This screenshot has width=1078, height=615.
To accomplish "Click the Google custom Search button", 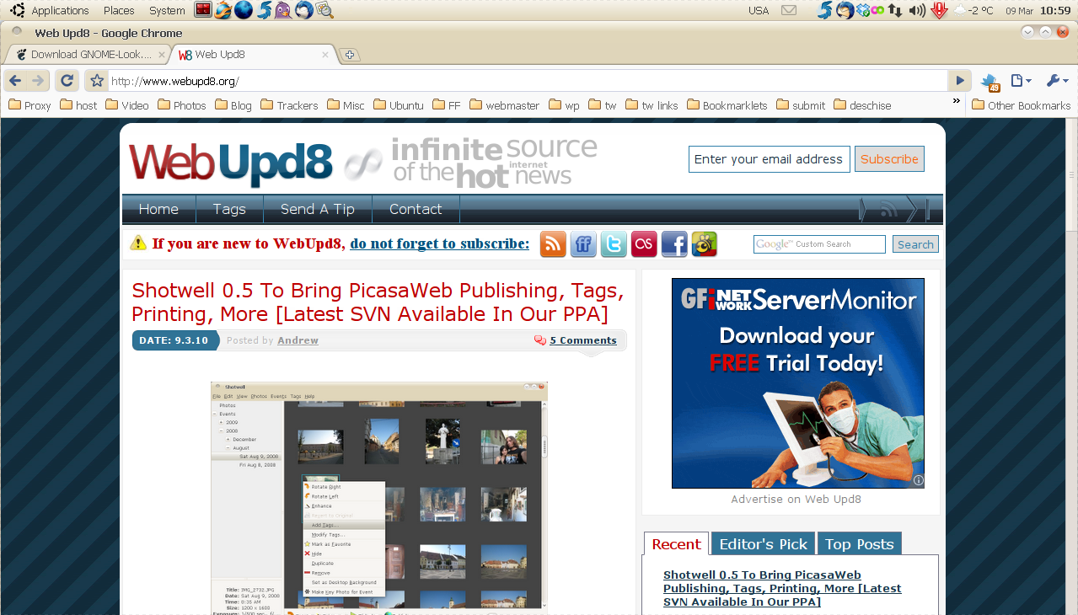I will [915, 244].
